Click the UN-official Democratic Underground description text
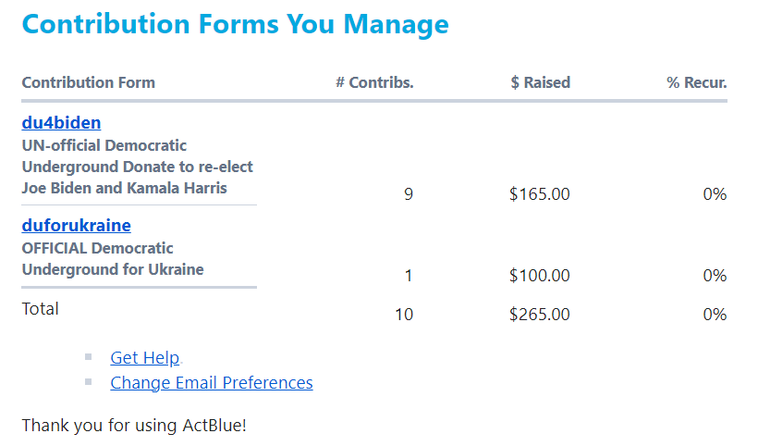The height and width of the screenshot is (446, 758). coord(137,167)
